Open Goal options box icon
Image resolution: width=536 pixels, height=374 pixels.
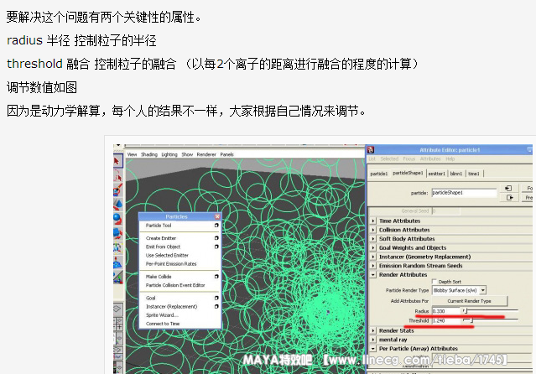coord(216,298)
